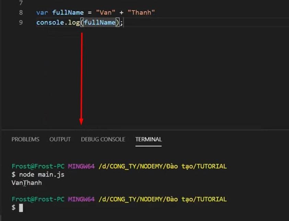Screen dimensions: 289x221
Task: Switch to the PROBLEMS tab
Action: pos(25,139)
